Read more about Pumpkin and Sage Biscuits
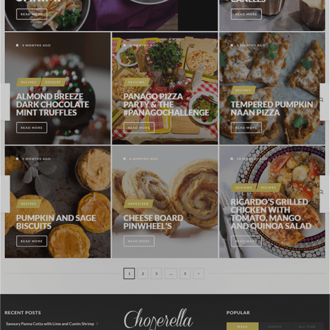Screen dimensions: 330x330 click(x=32, y=241)
